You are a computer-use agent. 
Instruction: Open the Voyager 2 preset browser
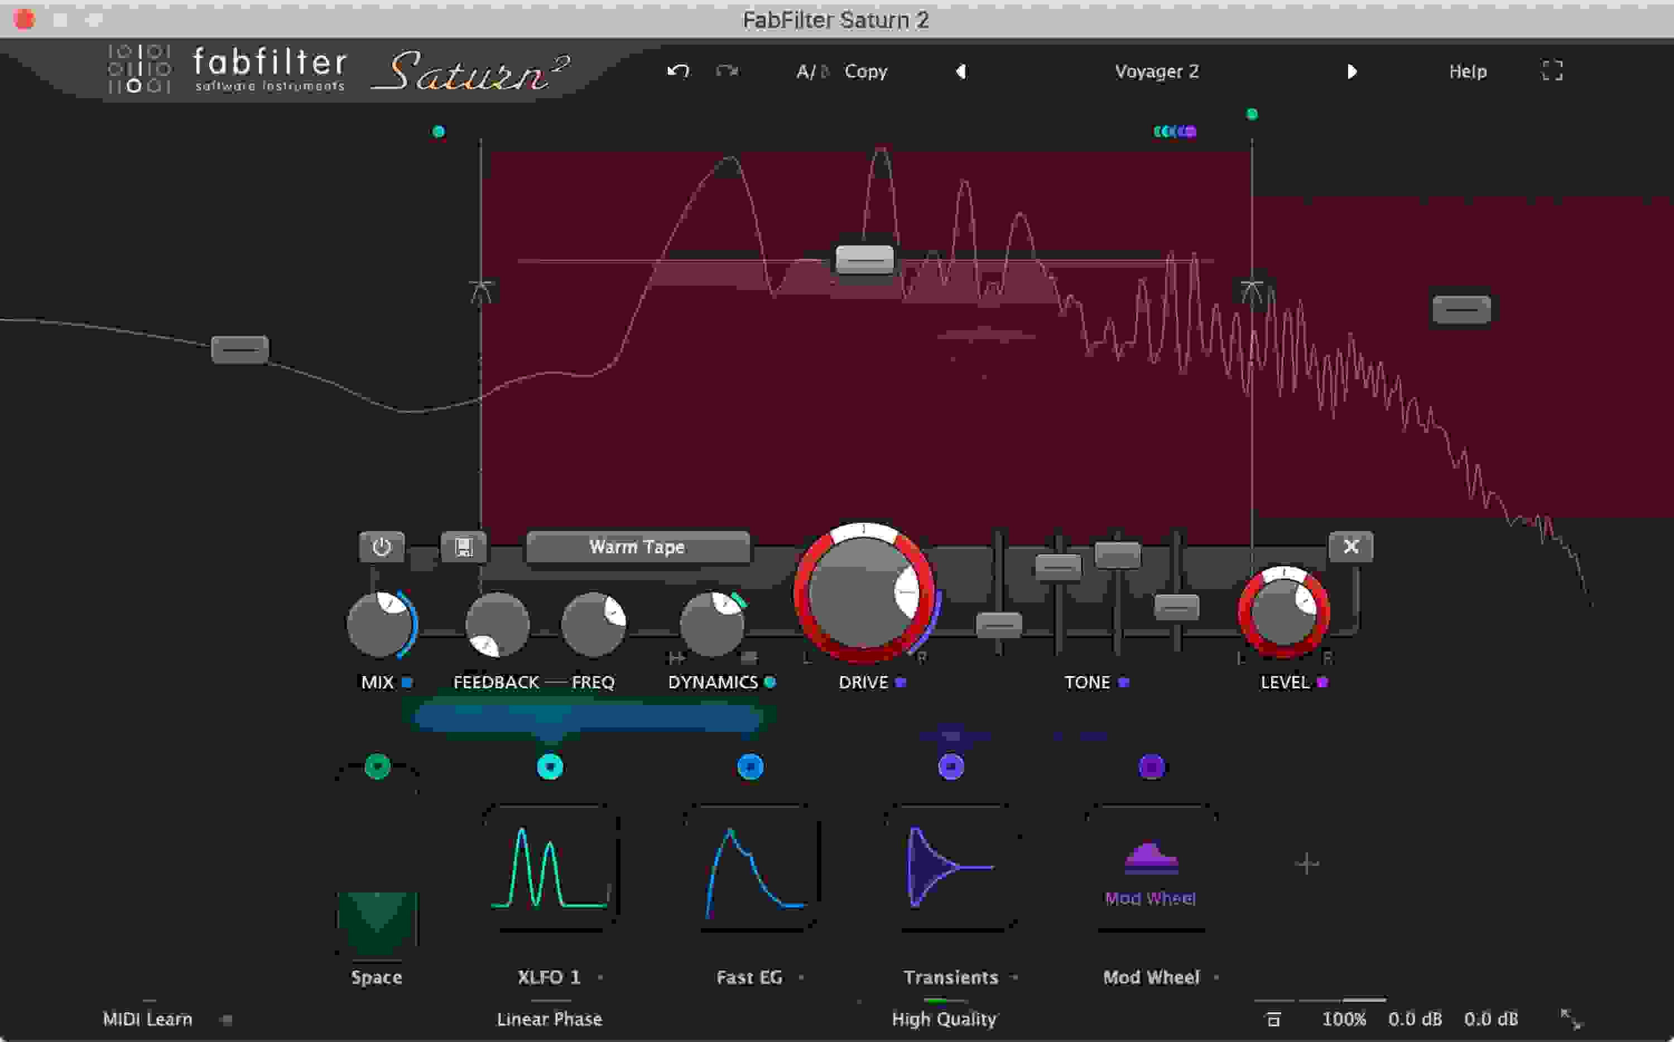[1157, 71]
